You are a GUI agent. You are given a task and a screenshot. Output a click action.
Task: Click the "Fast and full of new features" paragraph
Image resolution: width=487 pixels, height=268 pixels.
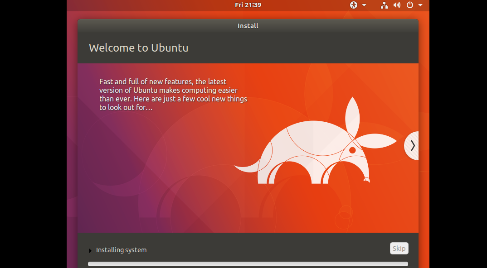pyautogui.click(x=173, y=95)
